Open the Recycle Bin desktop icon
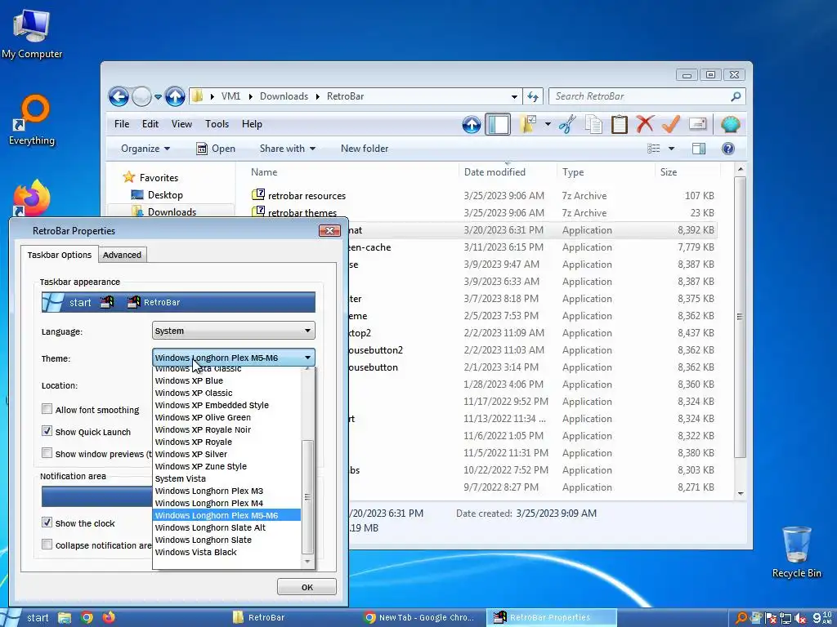This screenshot has width=837, height=627. 796,552
